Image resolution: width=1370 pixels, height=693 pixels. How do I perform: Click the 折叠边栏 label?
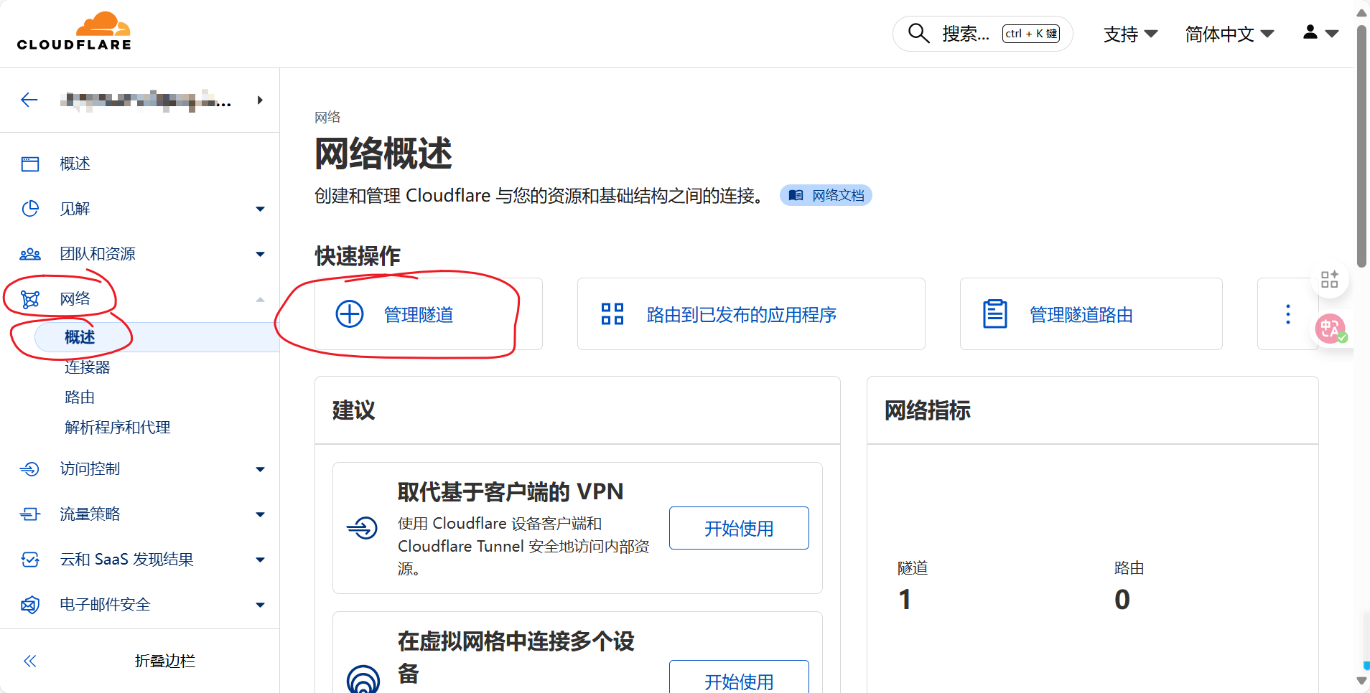click(x=165, y=661)
